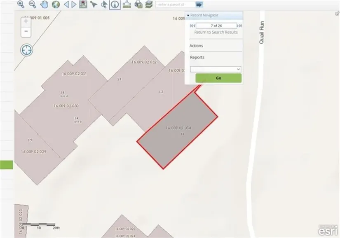Open the map layers stack icon
Image resolution: width=340 pixels, height=238 pixels.
(x=149, y=5)
